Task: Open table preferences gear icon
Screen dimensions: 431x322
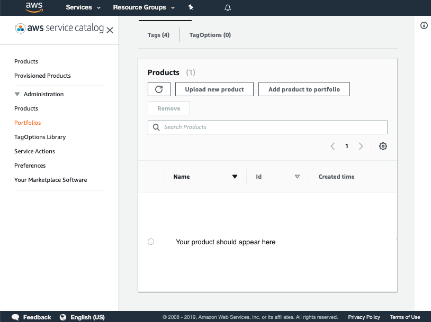Action: (x=383, y=146)
